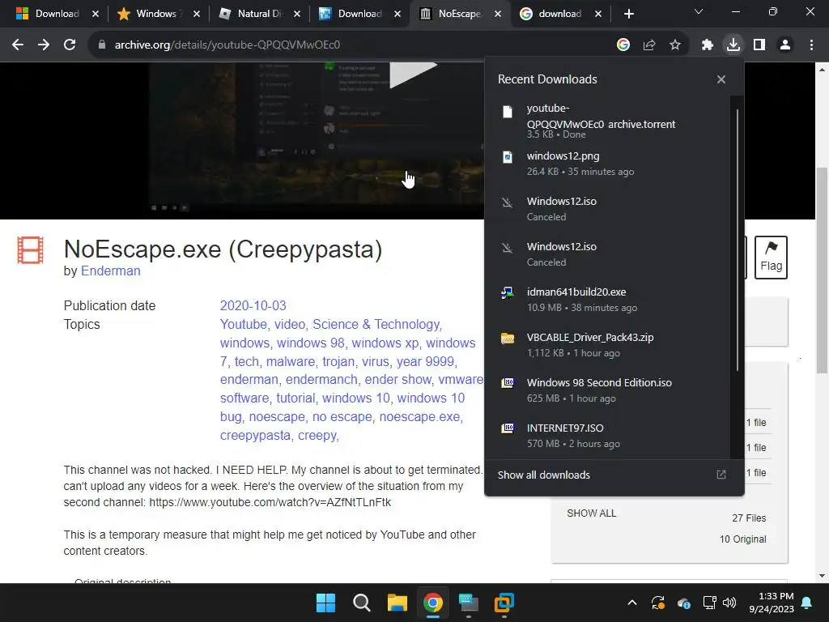The height and width of the screenshot is (622, 829).
Task: Open the malware topic link
Action: (291, 361)
